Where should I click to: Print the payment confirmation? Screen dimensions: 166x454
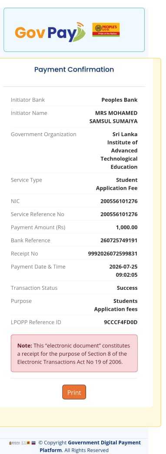point(74,392)
